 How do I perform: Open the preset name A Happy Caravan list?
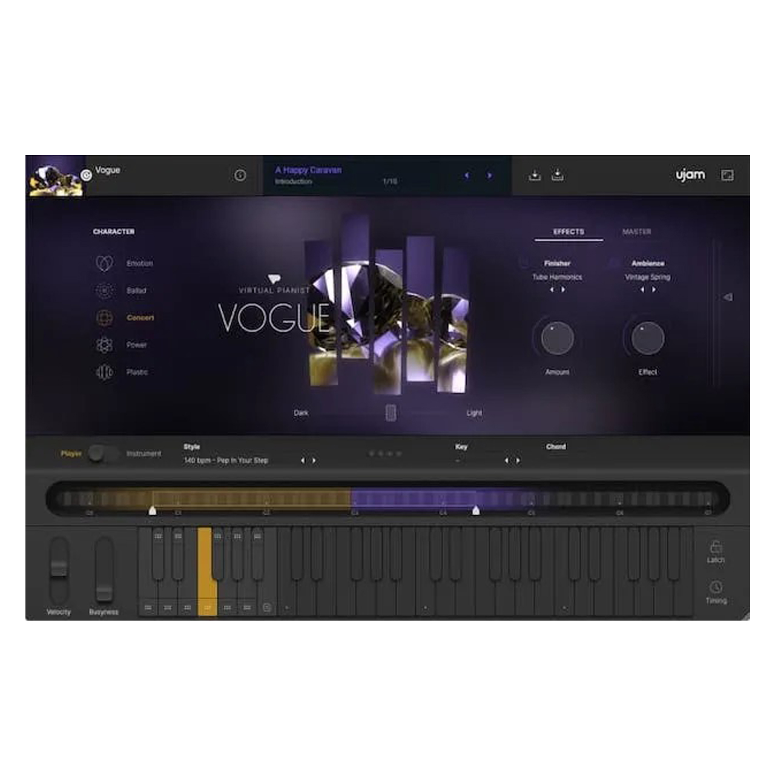(308, 171)
